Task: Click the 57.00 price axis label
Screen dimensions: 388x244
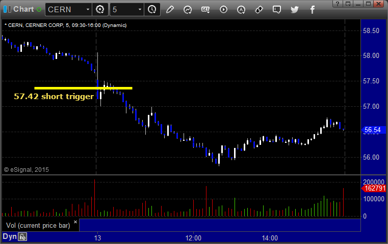Action: tap(371, 107)
